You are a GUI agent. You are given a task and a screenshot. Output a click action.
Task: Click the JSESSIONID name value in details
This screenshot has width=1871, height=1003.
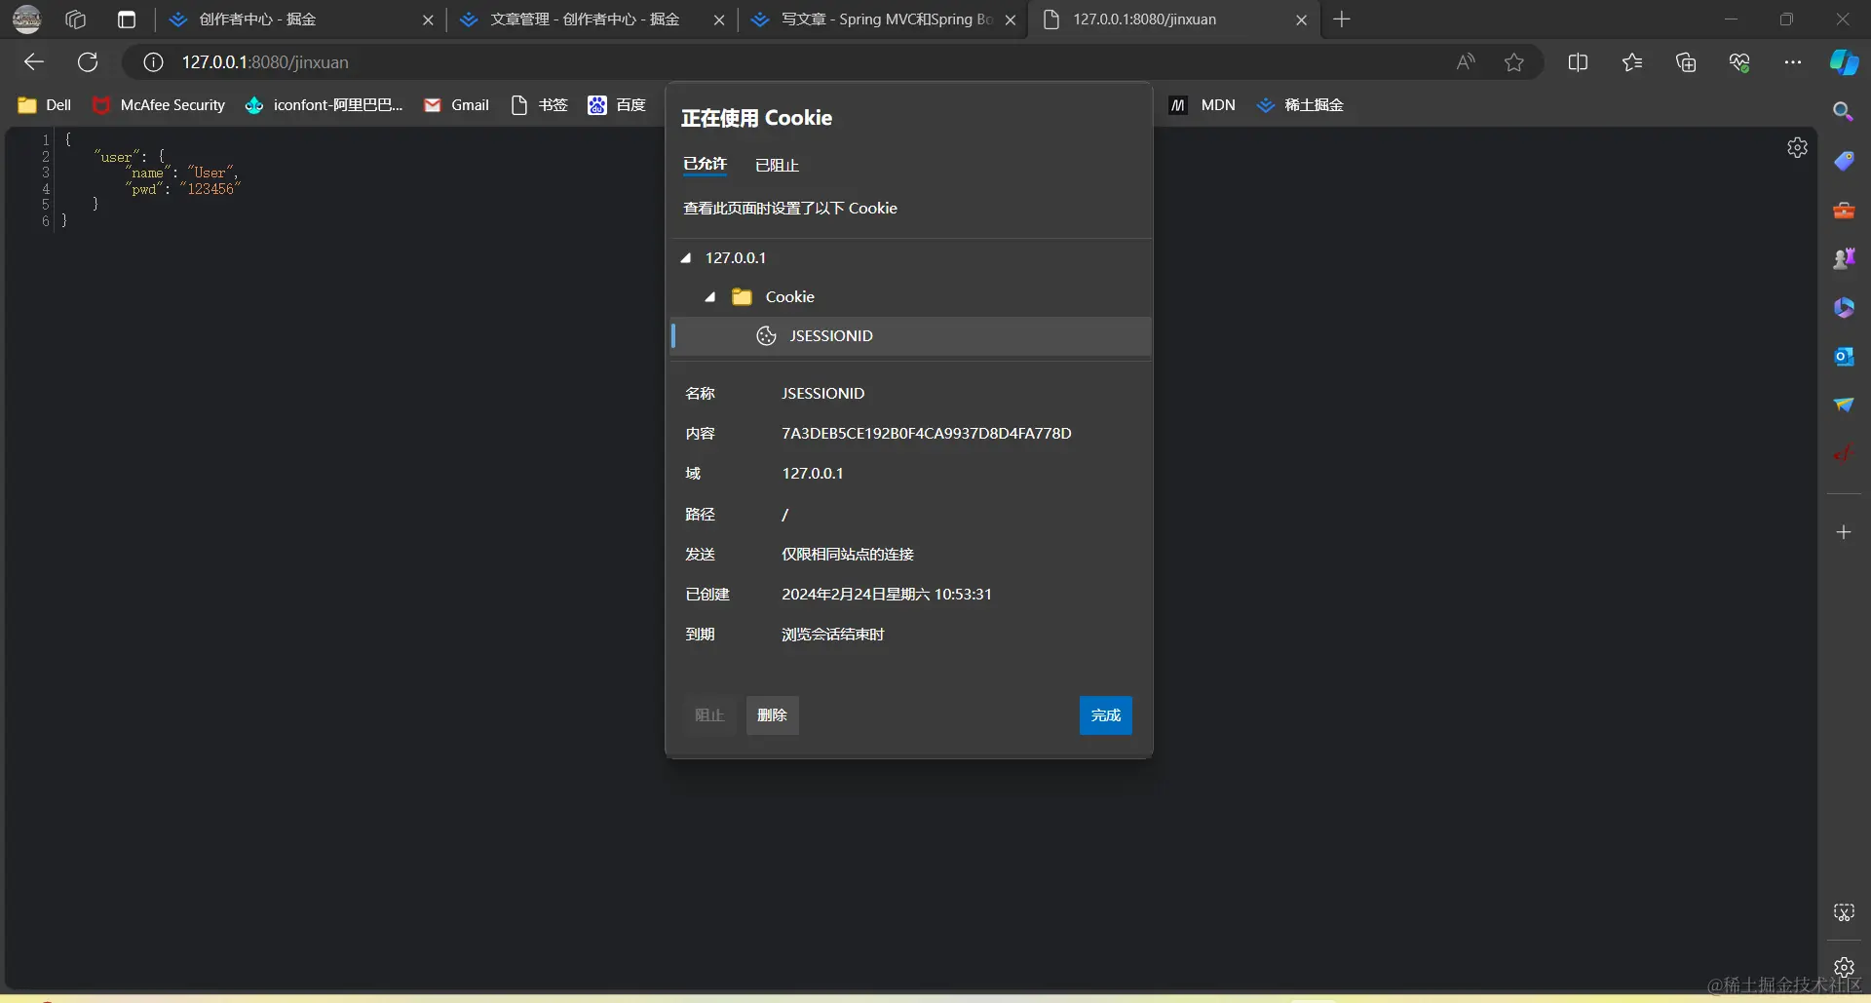tap(822, 394)
